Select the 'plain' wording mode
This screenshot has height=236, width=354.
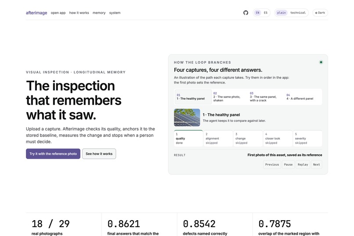click(x=281, y=13)
